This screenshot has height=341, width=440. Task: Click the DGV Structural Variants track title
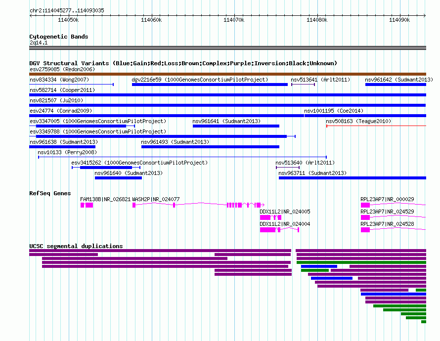183,63
